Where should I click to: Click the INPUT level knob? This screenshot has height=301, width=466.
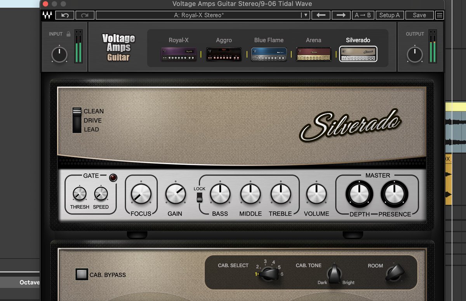(x=59, y=55)
